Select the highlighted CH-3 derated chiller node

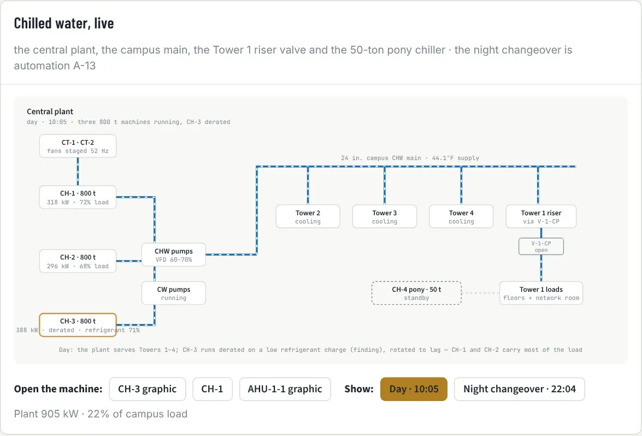point(78,325)
